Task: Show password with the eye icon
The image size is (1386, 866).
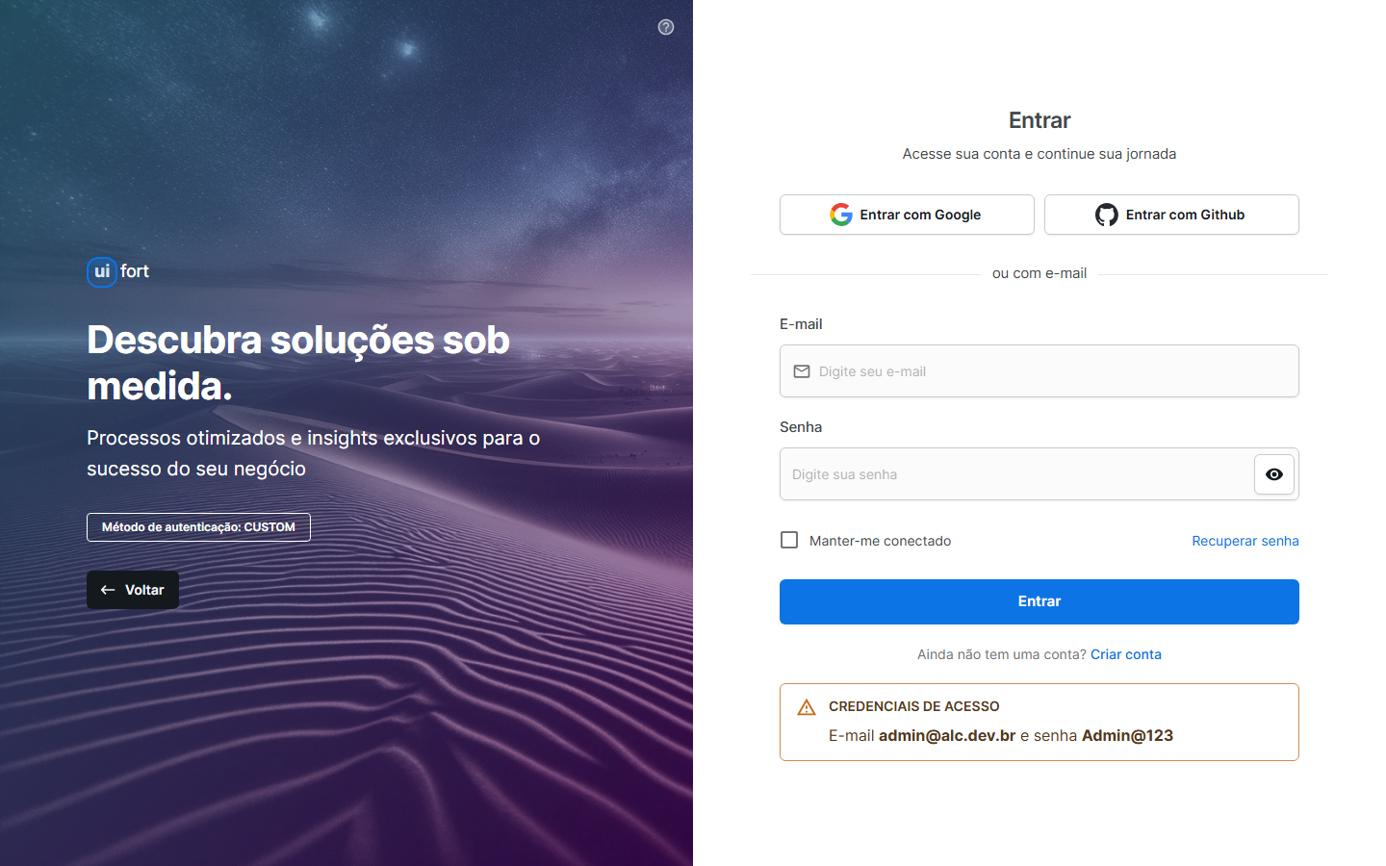Action: point(1274,474)
